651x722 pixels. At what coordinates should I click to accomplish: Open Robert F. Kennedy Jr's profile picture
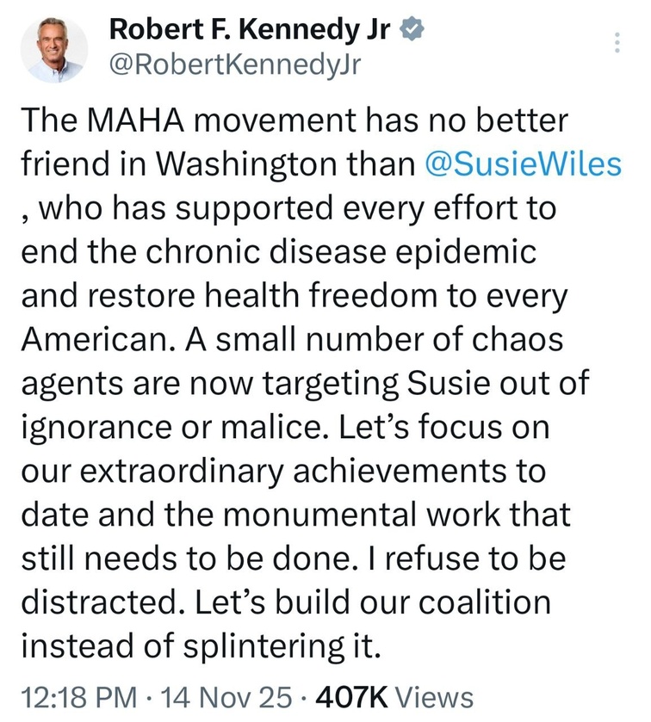click(54, 49)
